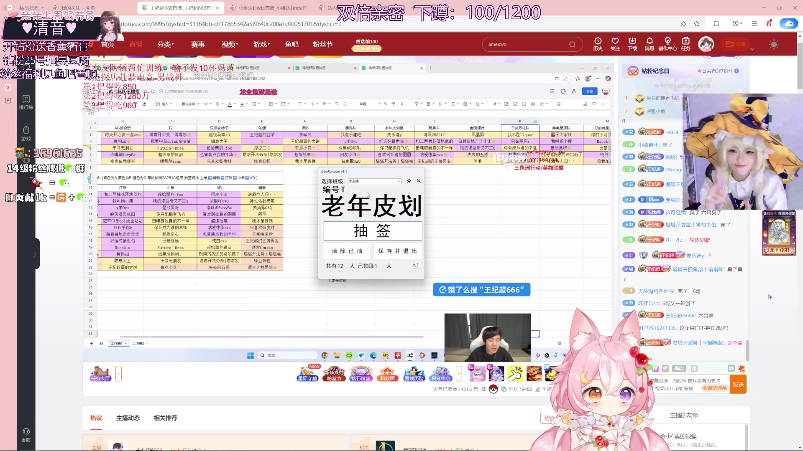Click the browser bookmark star icon

point(697,24)
